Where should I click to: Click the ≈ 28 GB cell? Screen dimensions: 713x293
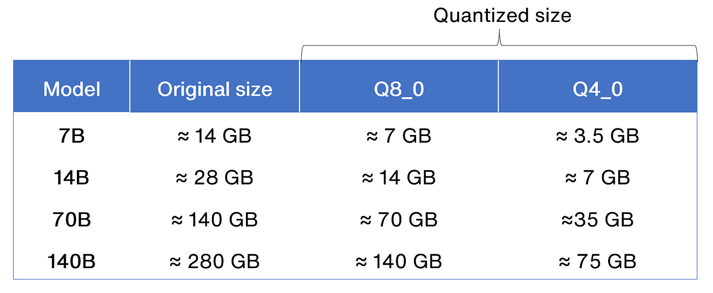[214, 178]
